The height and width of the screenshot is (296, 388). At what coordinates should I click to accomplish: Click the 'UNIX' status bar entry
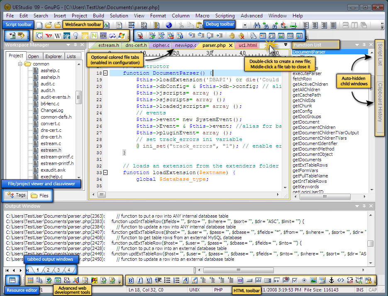point(195,290)
